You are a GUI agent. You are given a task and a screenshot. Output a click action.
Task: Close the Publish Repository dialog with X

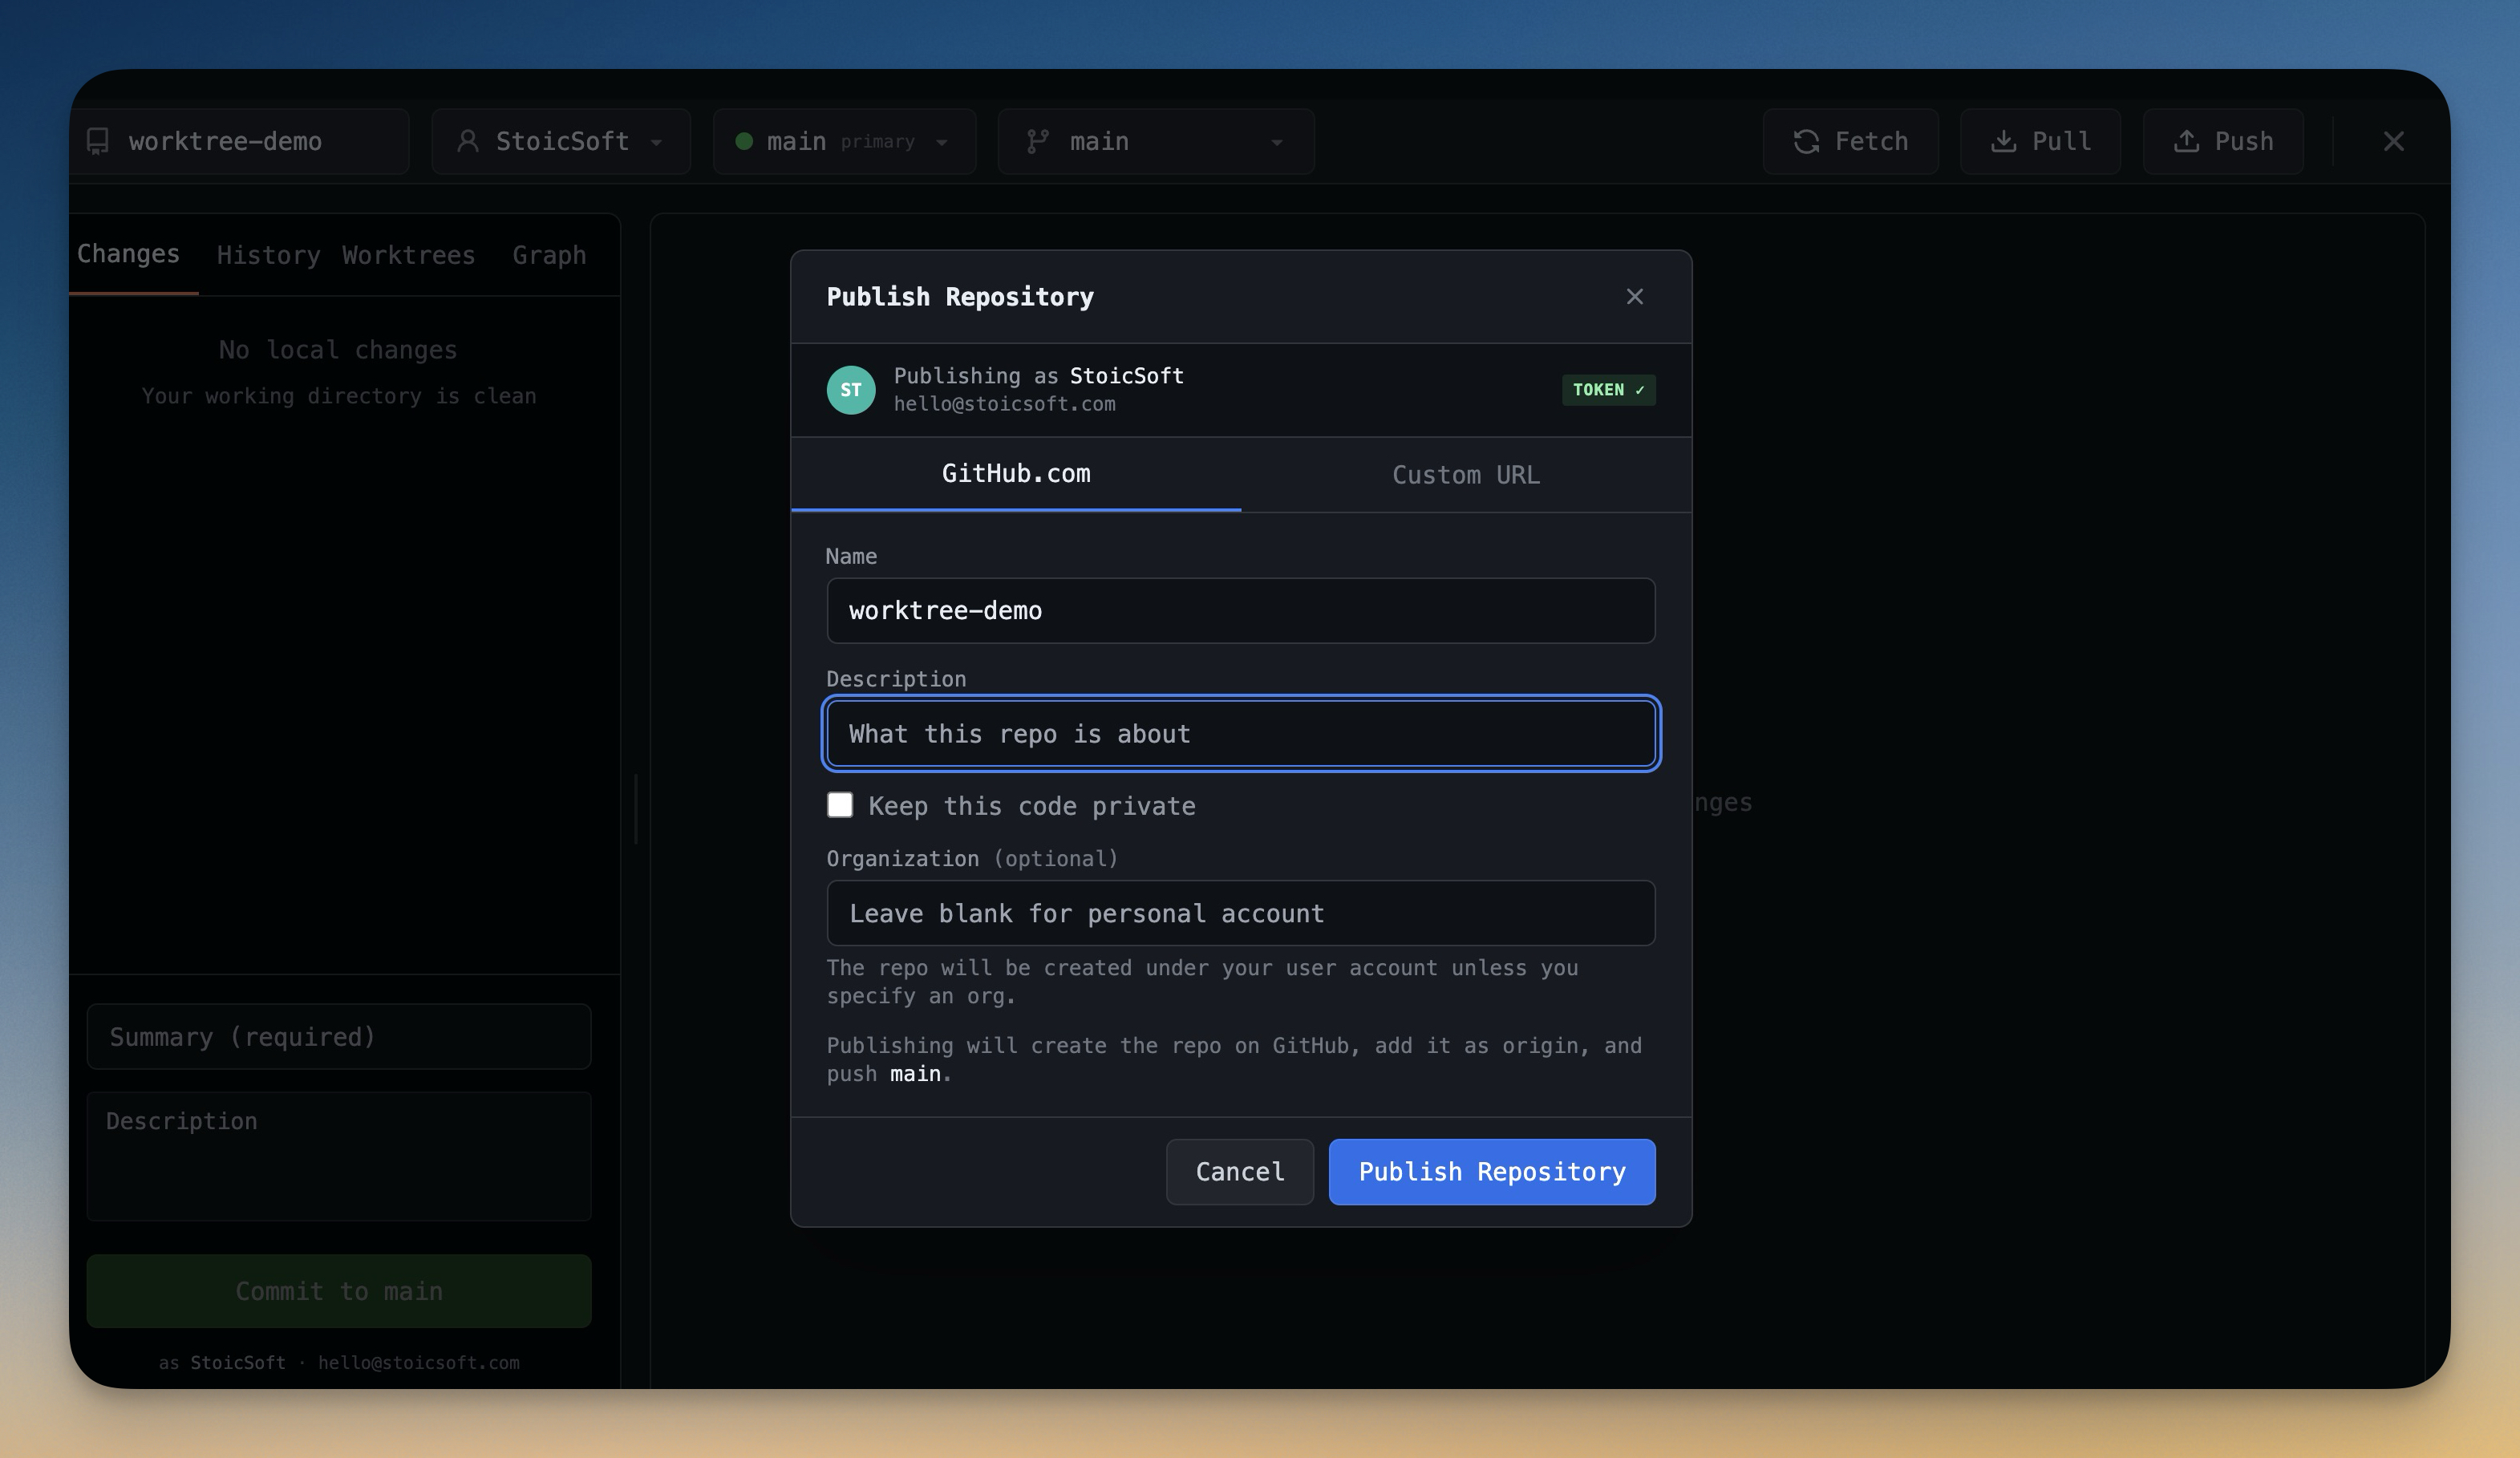(x=1634, y=296)
